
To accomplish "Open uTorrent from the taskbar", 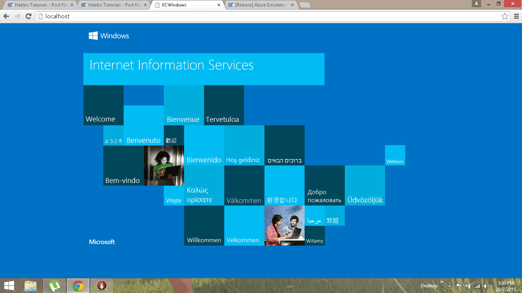I will [55, 286].
